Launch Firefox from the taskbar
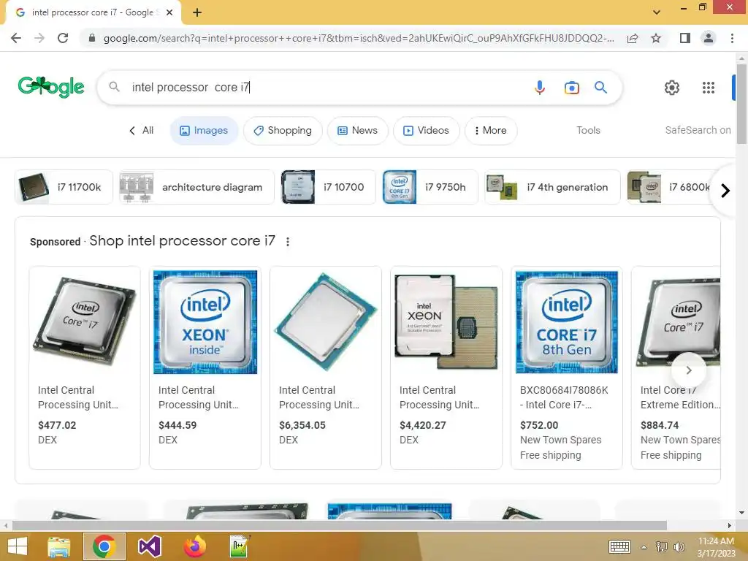748x561 pixels. tap(194, 546)
